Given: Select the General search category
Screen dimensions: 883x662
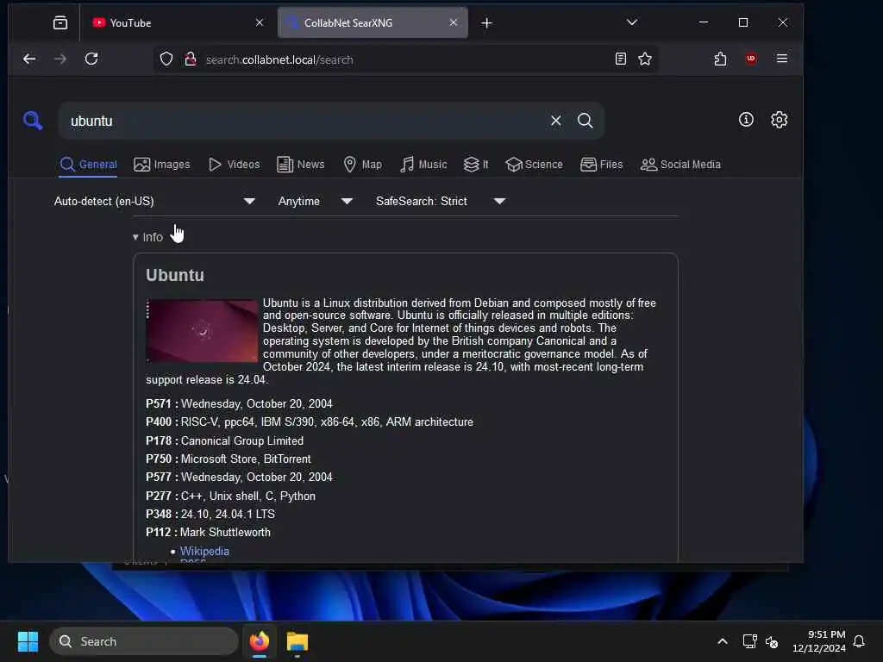Looking at the screenshot, I should tap(89, 165).
